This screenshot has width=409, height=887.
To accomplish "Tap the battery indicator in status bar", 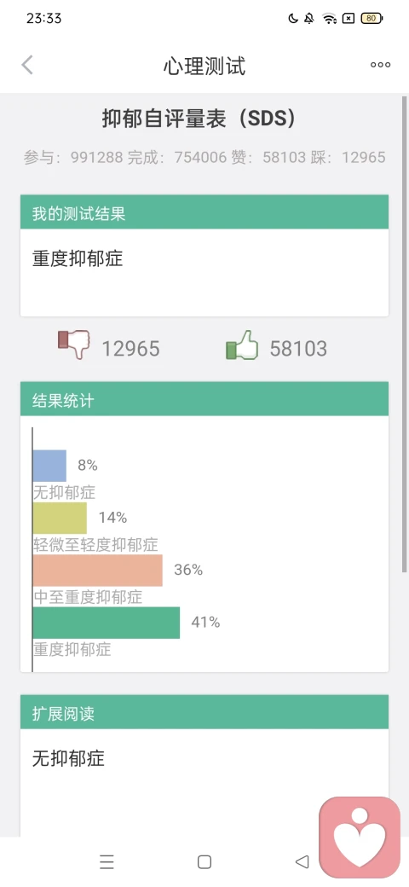I will tap(372, 18).
